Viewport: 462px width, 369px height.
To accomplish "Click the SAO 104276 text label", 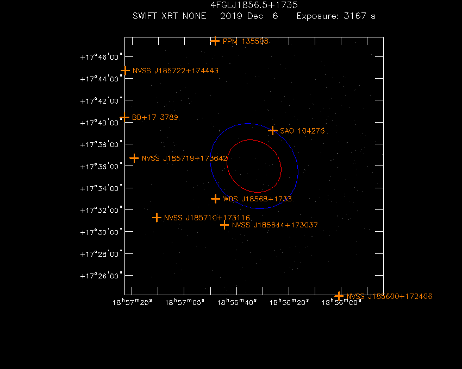I will click(302, 131).
